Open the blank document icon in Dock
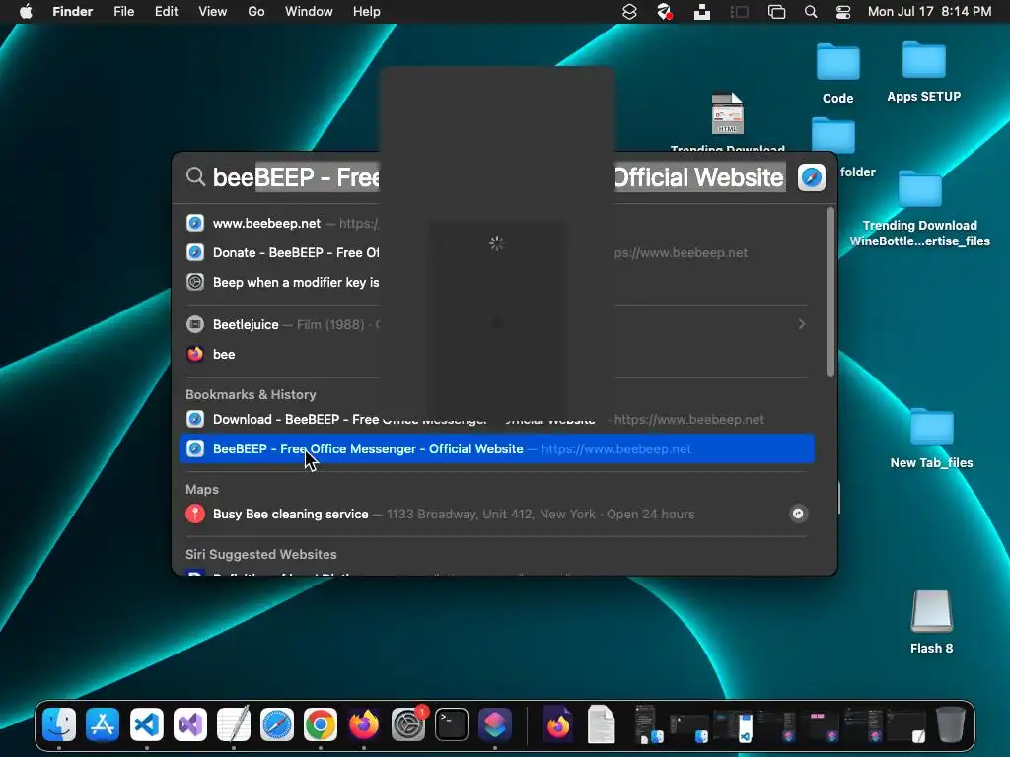This screenshot has height=757, width=1010. 602,724
